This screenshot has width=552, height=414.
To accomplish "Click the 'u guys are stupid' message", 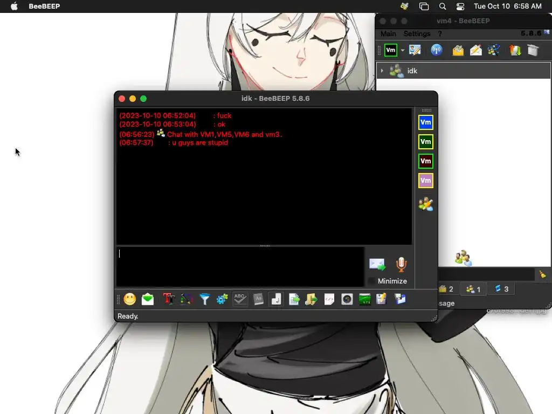I will [199, 143].
